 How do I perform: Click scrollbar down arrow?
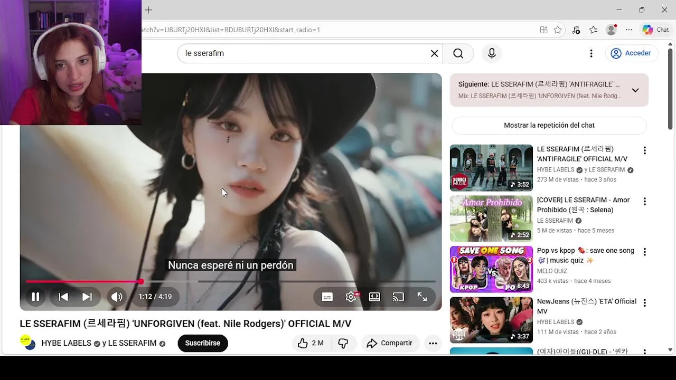pyautogui.click(x=670, y=350)
